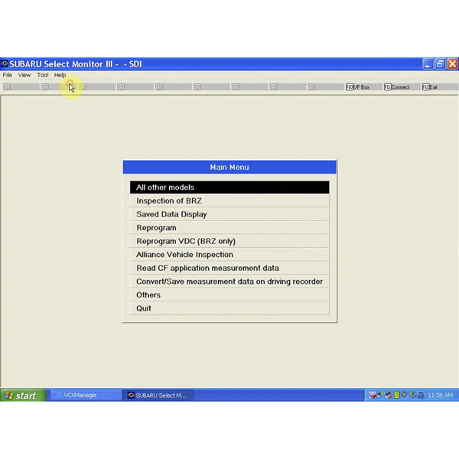The height and width of the screenshot is (459, 459).
Task: Click the Windows start button
Action: (x=23, y=396)
